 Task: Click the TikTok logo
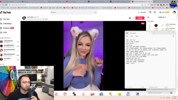point(6,12)
